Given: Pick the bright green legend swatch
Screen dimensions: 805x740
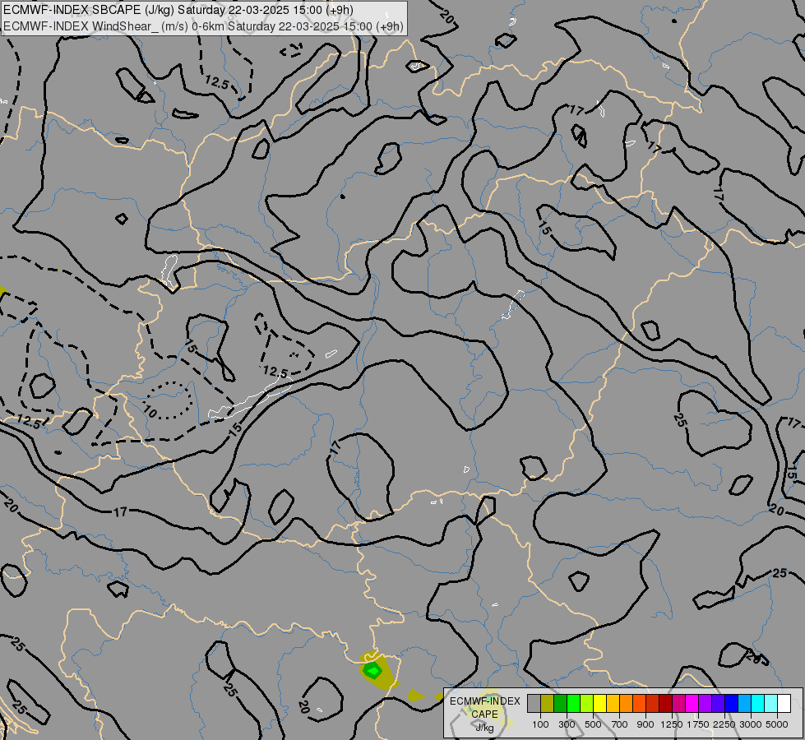Looking at the screenshot, I should pos(573,704).
